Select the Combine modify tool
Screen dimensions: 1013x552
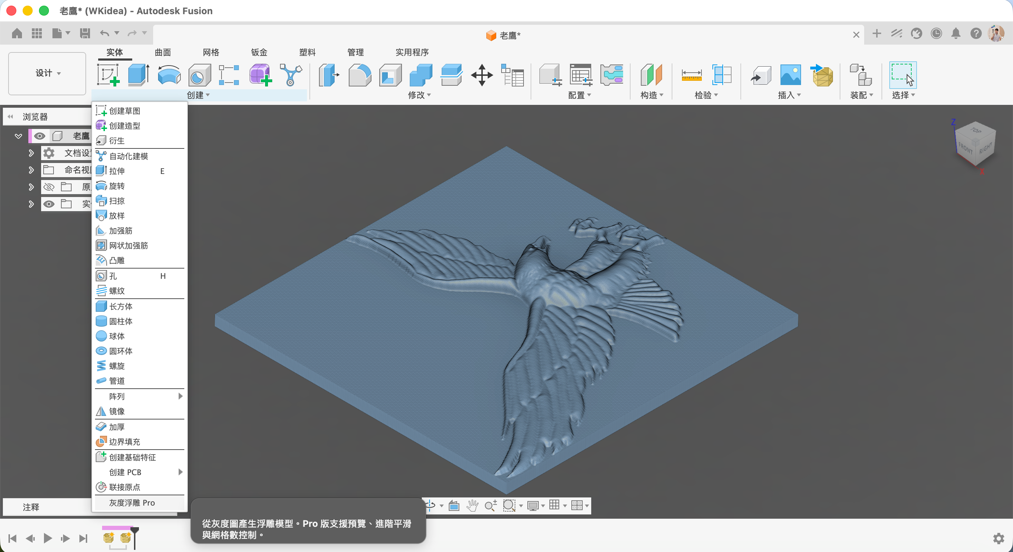pos(421,75)
